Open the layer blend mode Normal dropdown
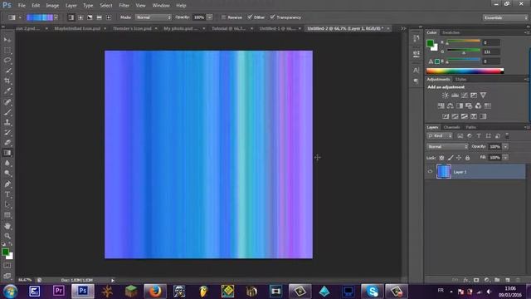This screenshot has width=531, height=299. pos(447,146)
